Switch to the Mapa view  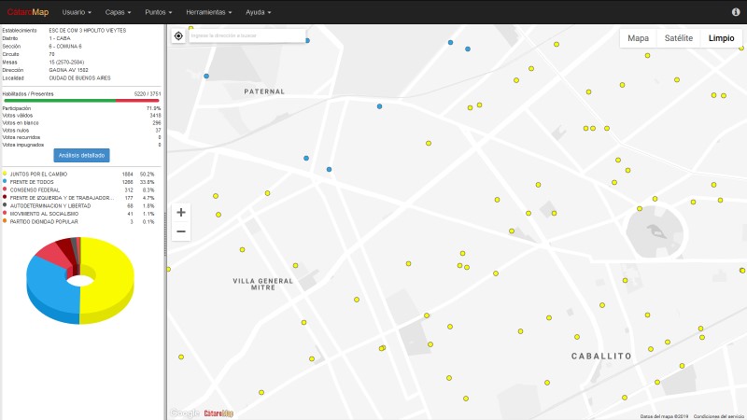click(x=638, y=38)
